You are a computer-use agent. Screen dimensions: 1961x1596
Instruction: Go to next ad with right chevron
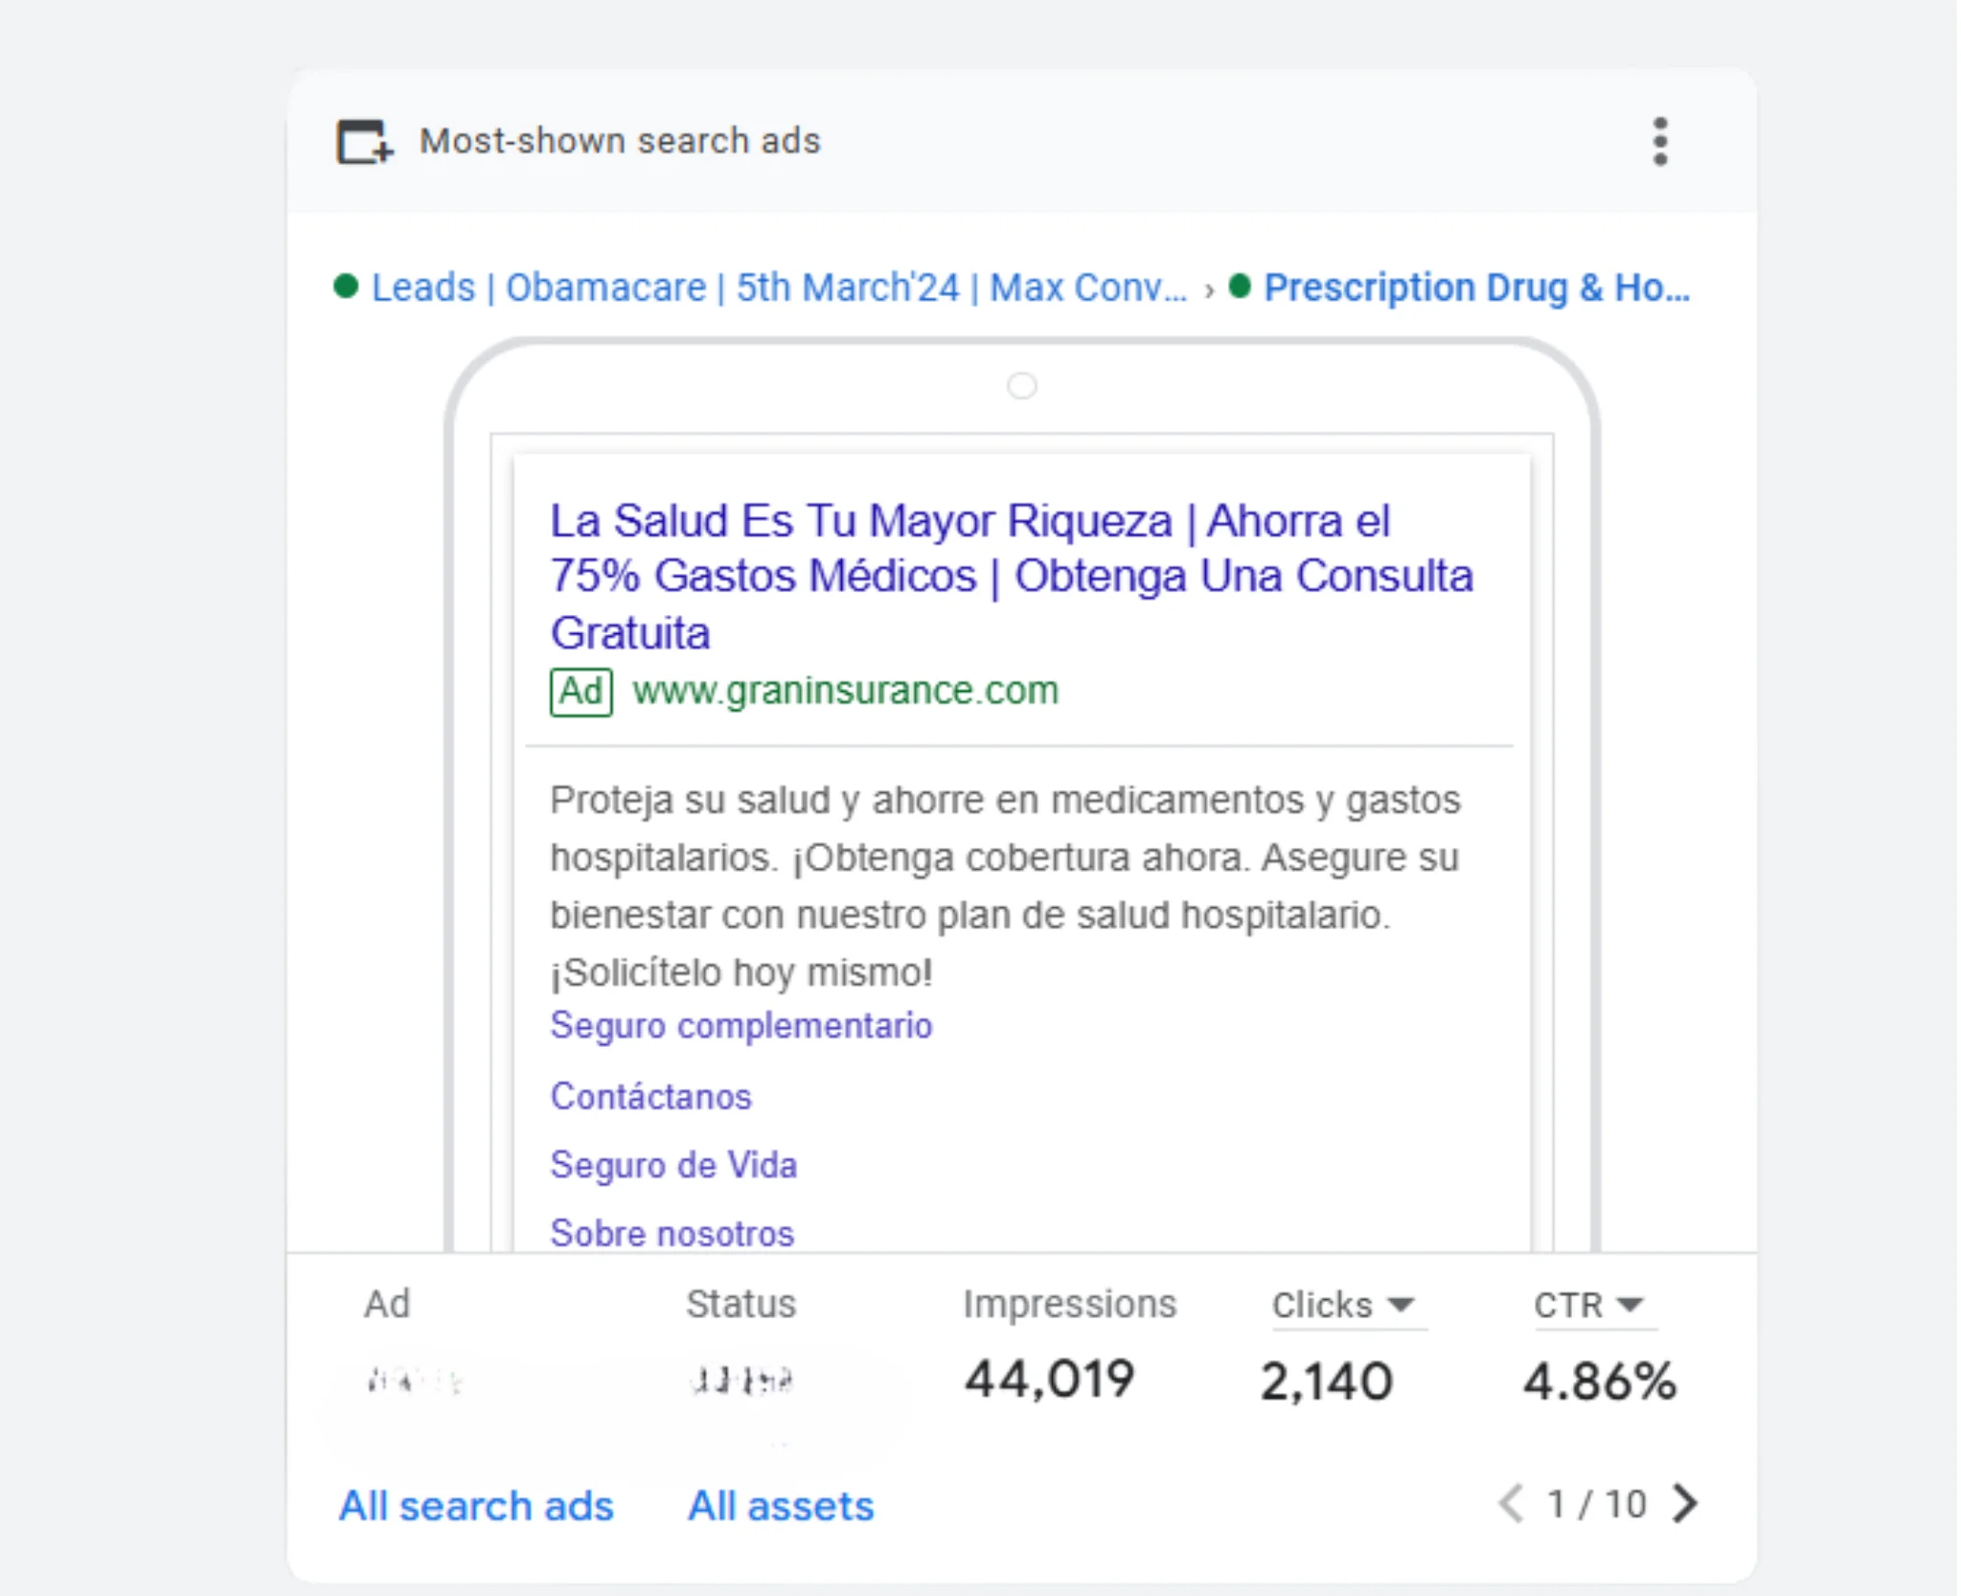click(x=1685, y=1503)
